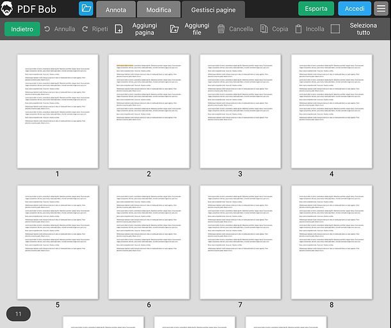Click the blue Accedi button
The height and width of the screenshot is (328, 391).
click(354, 8)
